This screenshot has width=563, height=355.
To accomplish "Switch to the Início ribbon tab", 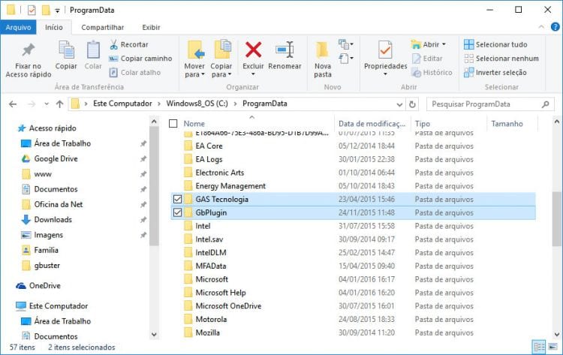I will [x=54, y=27].
